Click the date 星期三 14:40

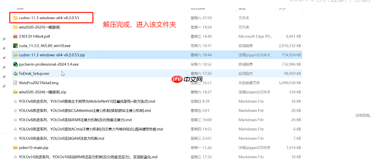click(201, 36)
